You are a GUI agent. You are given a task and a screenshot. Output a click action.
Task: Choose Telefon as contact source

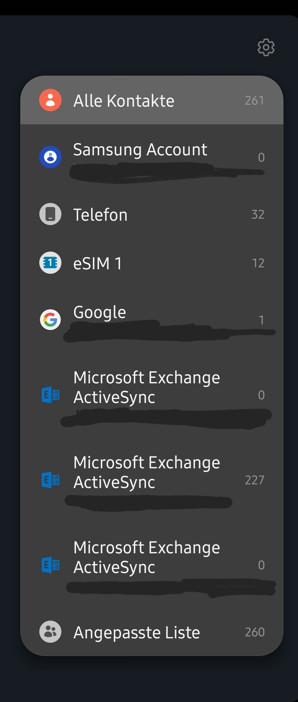[x=152, y=214]
